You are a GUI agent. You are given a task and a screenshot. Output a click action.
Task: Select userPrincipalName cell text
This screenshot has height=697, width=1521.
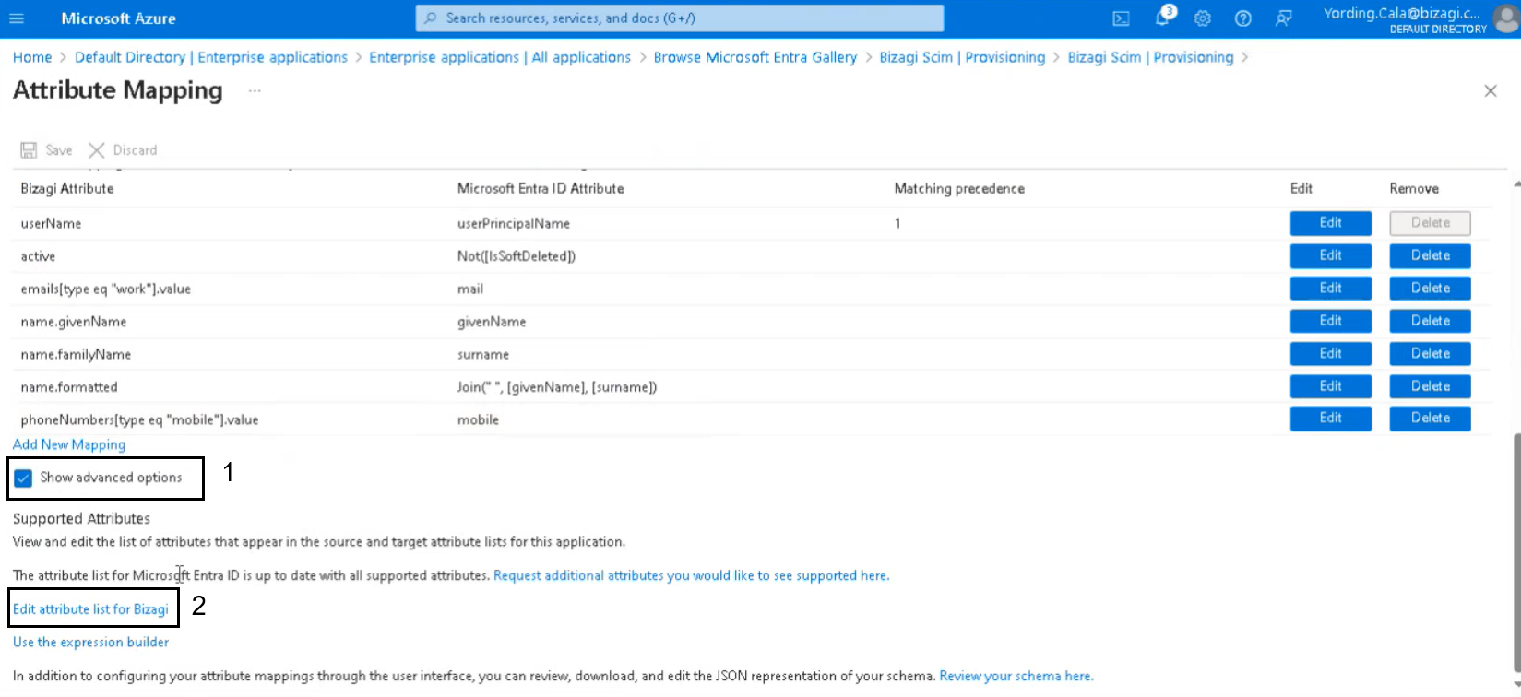[514, 223]
